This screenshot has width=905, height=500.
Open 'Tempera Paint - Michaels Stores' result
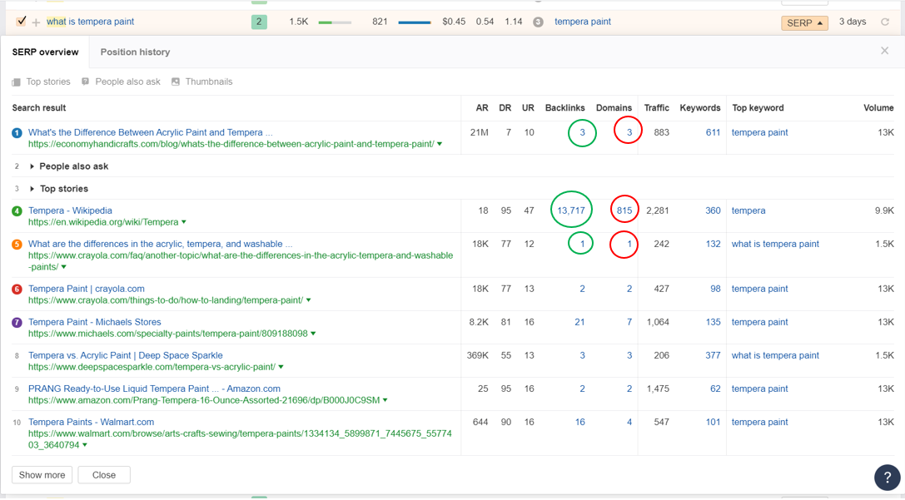tap(95, 322)
